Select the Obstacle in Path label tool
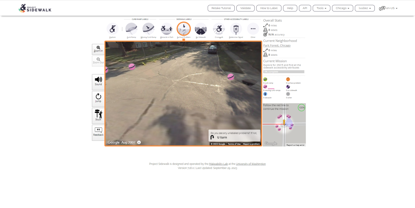The height and width of the screenshot is (208, 415). pyautogui.click(x=167, y=29)
